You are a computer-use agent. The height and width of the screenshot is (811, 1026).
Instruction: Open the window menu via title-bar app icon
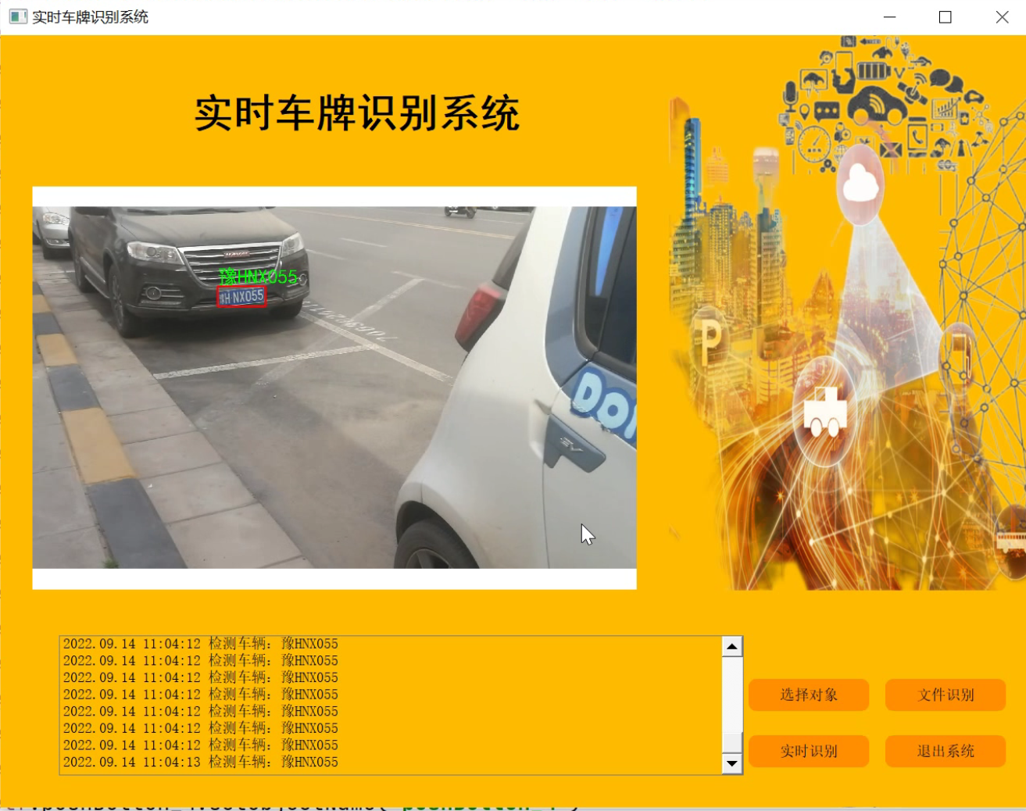point(18,16)
